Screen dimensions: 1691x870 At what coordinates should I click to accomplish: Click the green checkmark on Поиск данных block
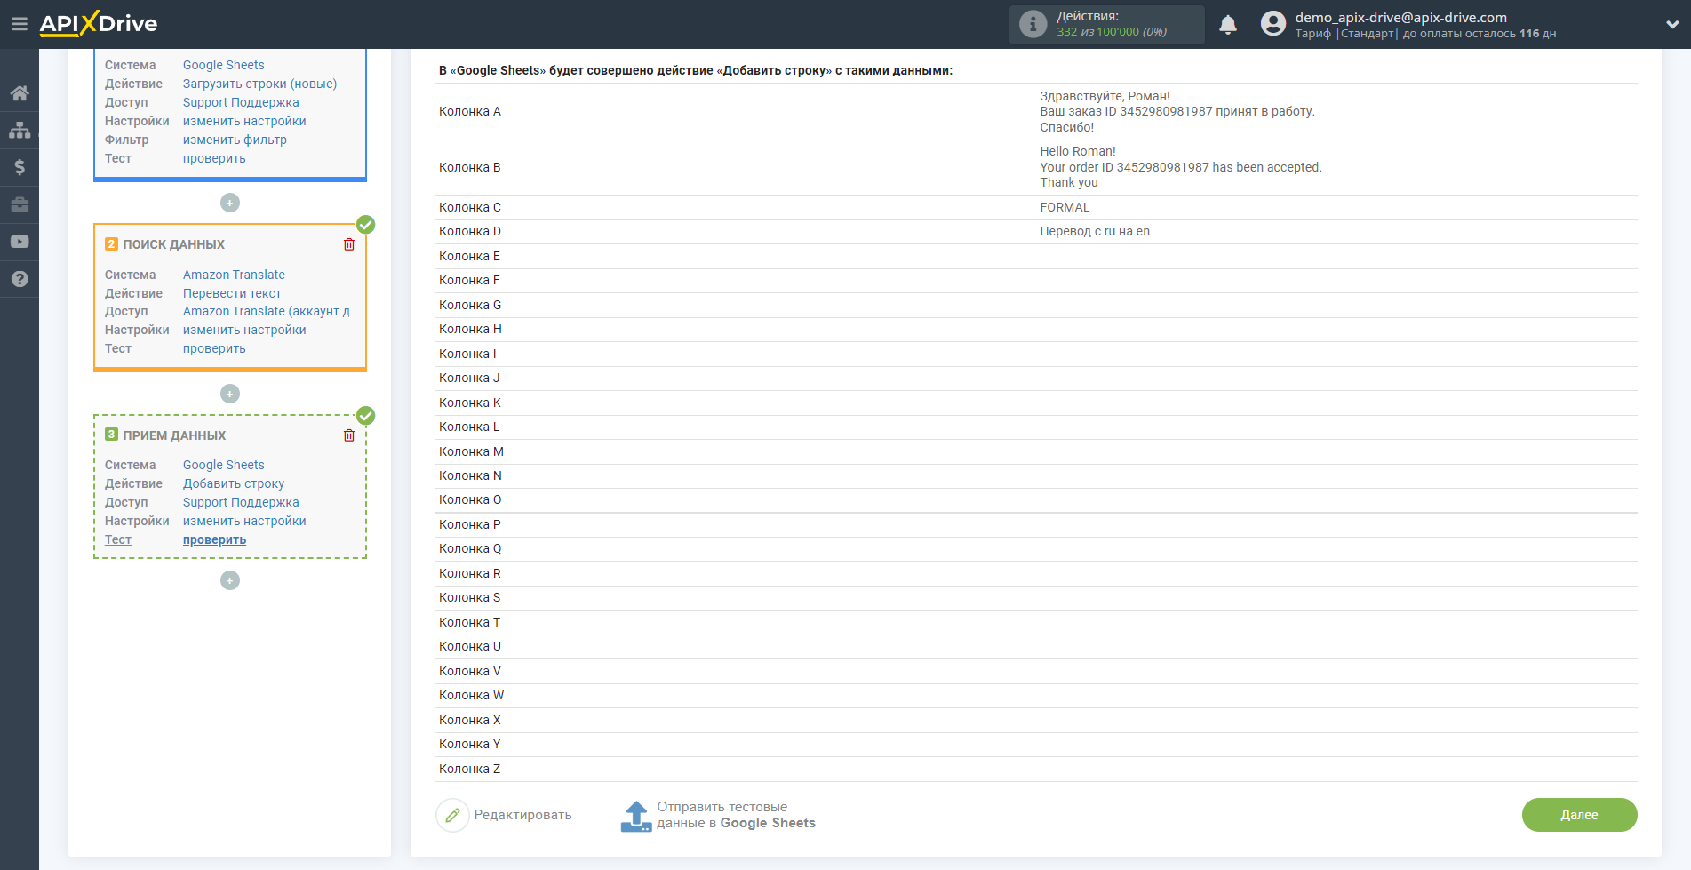coord(365,225)
